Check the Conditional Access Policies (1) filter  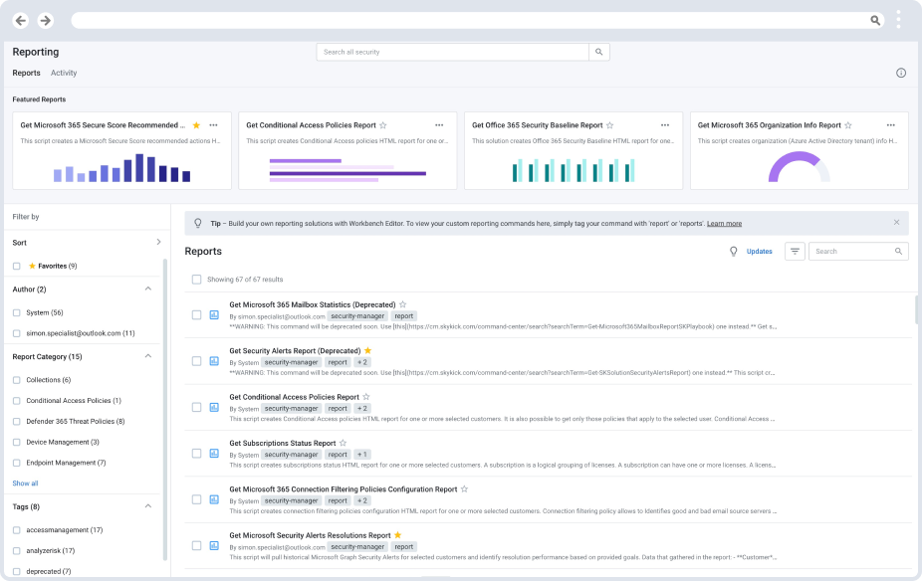point(17,401)
